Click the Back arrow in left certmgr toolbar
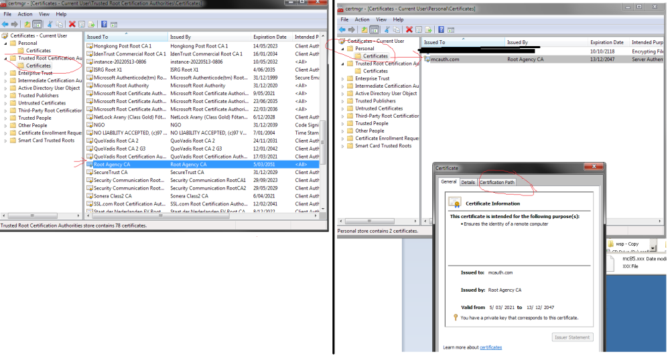 (x=5, y=24)
